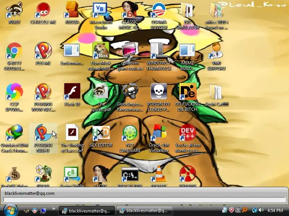289x216 pixels.
Task: Open the Delphi De shortcut icon
Action: pos(187,91)
